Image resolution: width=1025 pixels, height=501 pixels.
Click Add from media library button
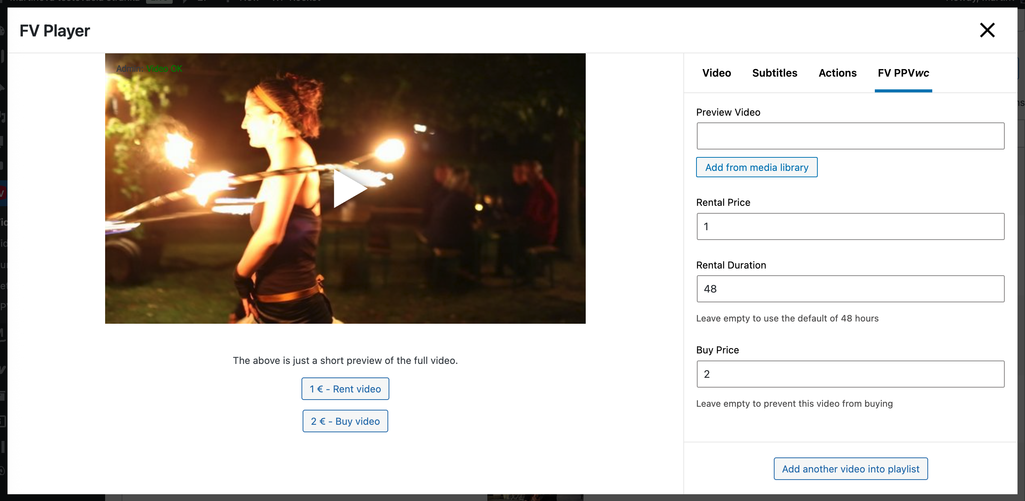[x=757, y=167]
